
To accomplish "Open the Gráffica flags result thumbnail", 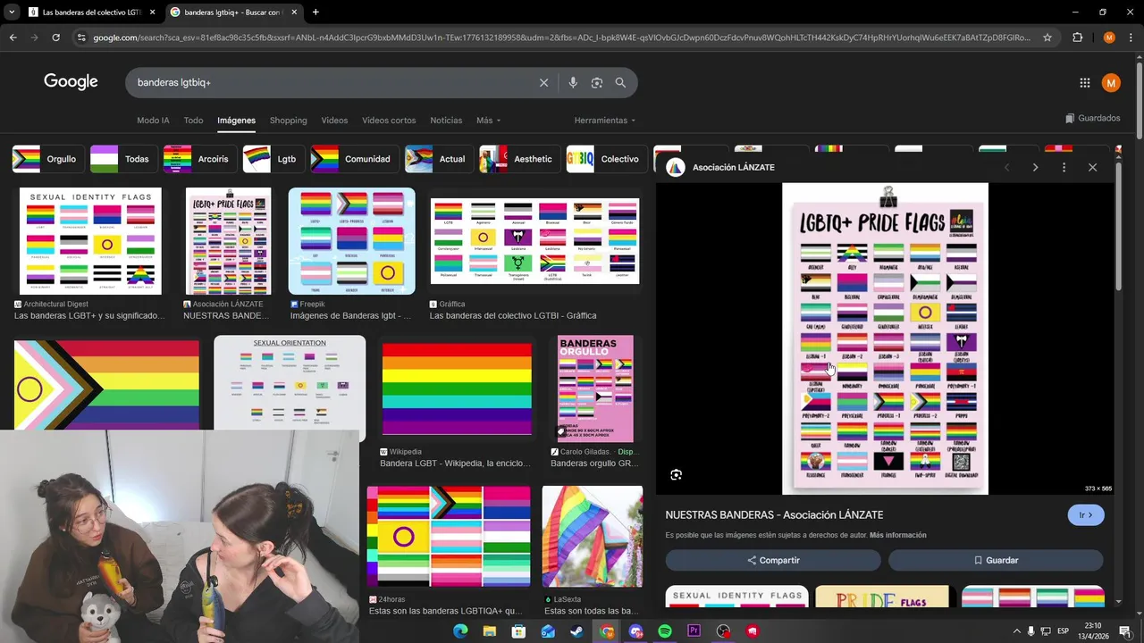I will [534, 241].
